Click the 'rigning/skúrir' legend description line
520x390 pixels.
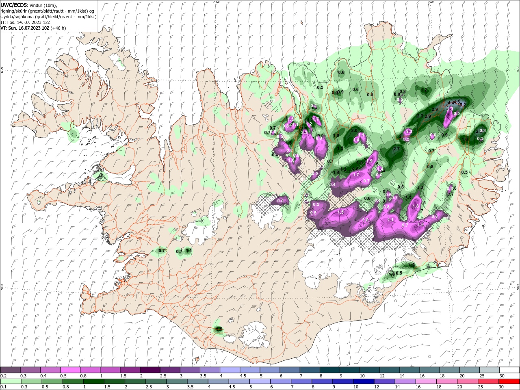click(x=47, y=11)
